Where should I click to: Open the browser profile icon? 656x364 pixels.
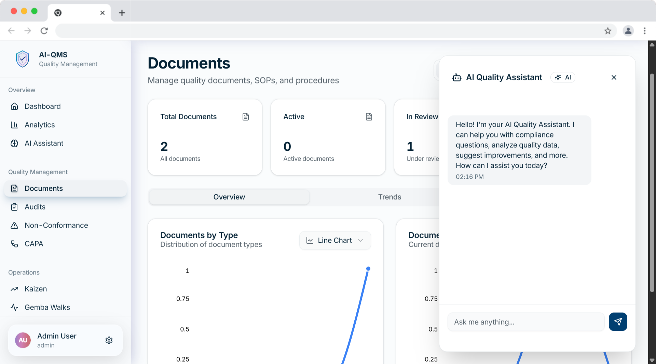click(x=628, y=31)
